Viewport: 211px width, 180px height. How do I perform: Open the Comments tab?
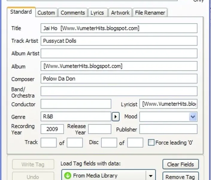tap(73, 13)
